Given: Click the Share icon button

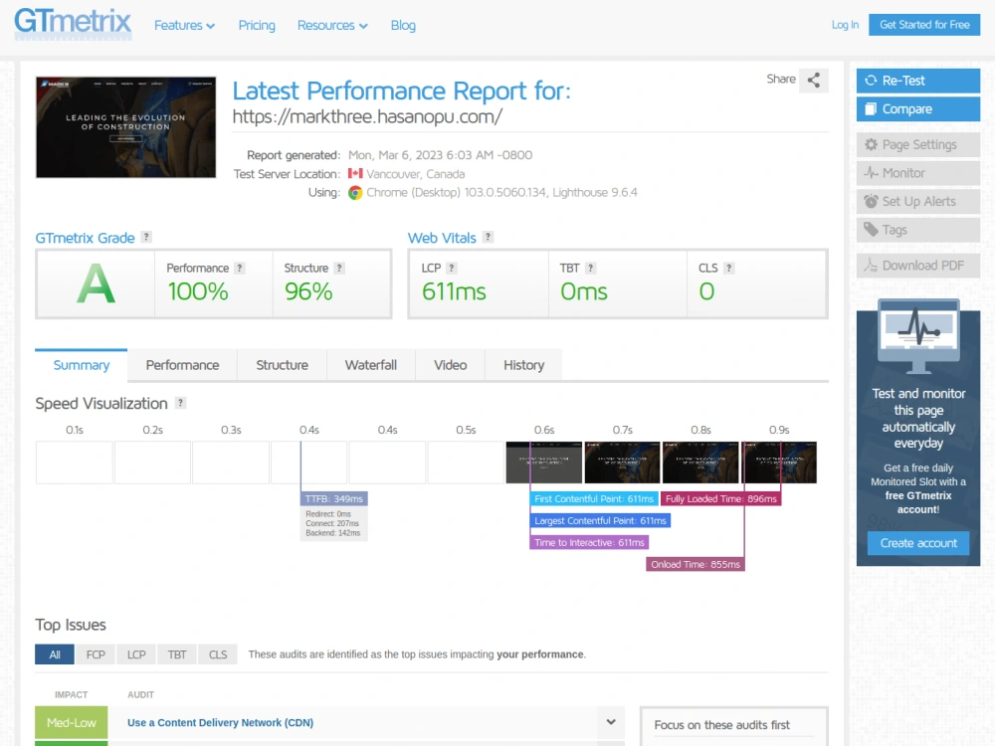Looking at the screenshot, I should (x=814, y=80).
